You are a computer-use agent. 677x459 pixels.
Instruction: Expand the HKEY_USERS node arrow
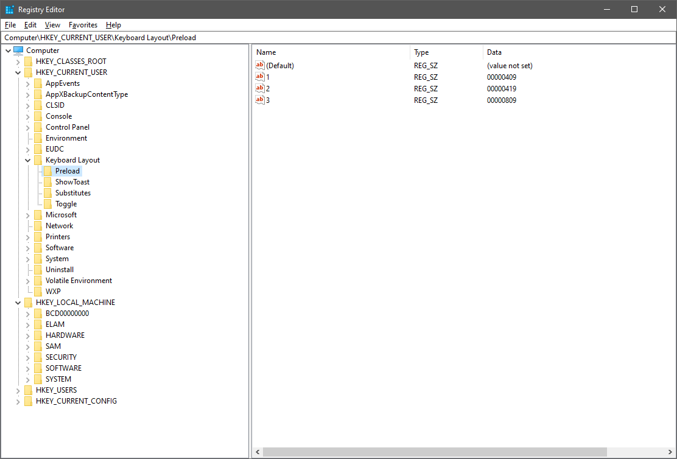[x=18, y=390]
